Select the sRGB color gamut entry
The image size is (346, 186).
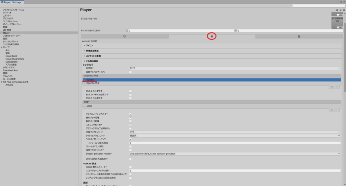[x=212, y=106]
